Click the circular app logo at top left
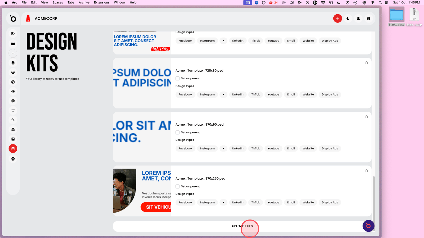This screenshot has height=238, width=424. point(13,19)
